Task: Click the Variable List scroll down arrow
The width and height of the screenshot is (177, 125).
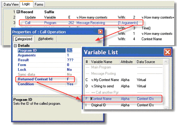Action: 166,108
